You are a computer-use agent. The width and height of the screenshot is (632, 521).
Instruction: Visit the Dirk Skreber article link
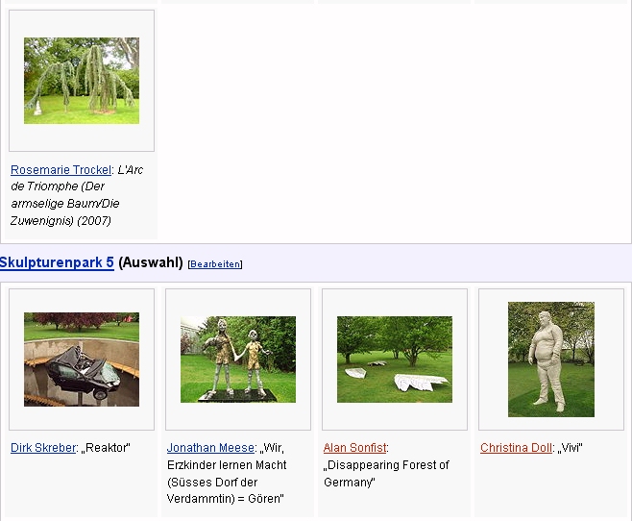tap(43, 448)
